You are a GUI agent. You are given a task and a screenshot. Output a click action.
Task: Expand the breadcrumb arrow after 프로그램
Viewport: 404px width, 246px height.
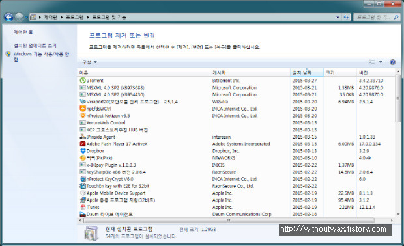(x=88, y=17)
